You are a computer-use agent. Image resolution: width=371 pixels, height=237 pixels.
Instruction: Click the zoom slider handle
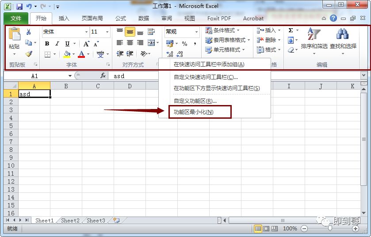click(x=329, y=229)
